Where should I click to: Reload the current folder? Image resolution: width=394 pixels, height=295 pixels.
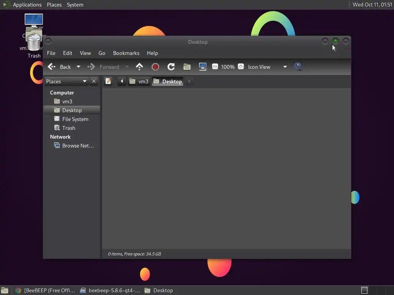pos(171,67)
